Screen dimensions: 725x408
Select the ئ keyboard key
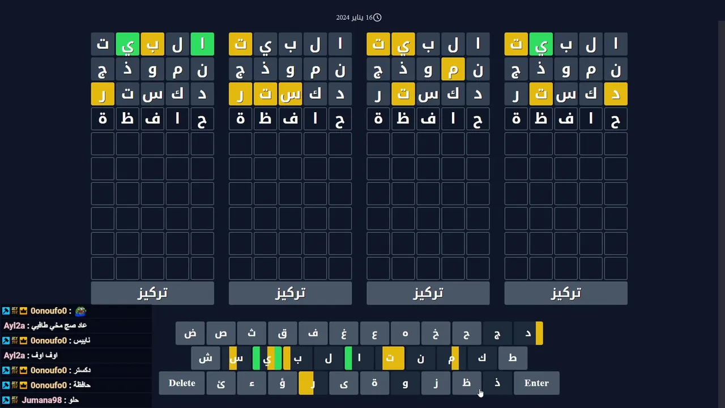221,383
